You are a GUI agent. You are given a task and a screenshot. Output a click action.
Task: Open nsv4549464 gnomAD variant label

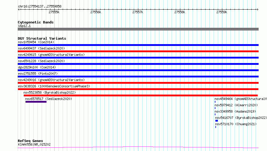coord(241,99)
